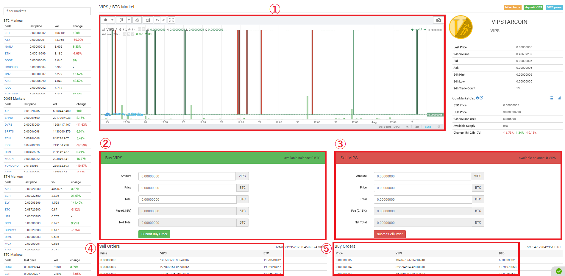565x276 pixels.
Task: Focus the filter markets search box
Action: click(47, 11)
